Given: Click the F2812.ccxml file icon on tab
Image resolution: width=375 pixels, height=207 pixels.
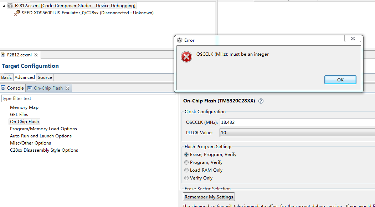Looking at the screenshot, I should click(3, 55).
